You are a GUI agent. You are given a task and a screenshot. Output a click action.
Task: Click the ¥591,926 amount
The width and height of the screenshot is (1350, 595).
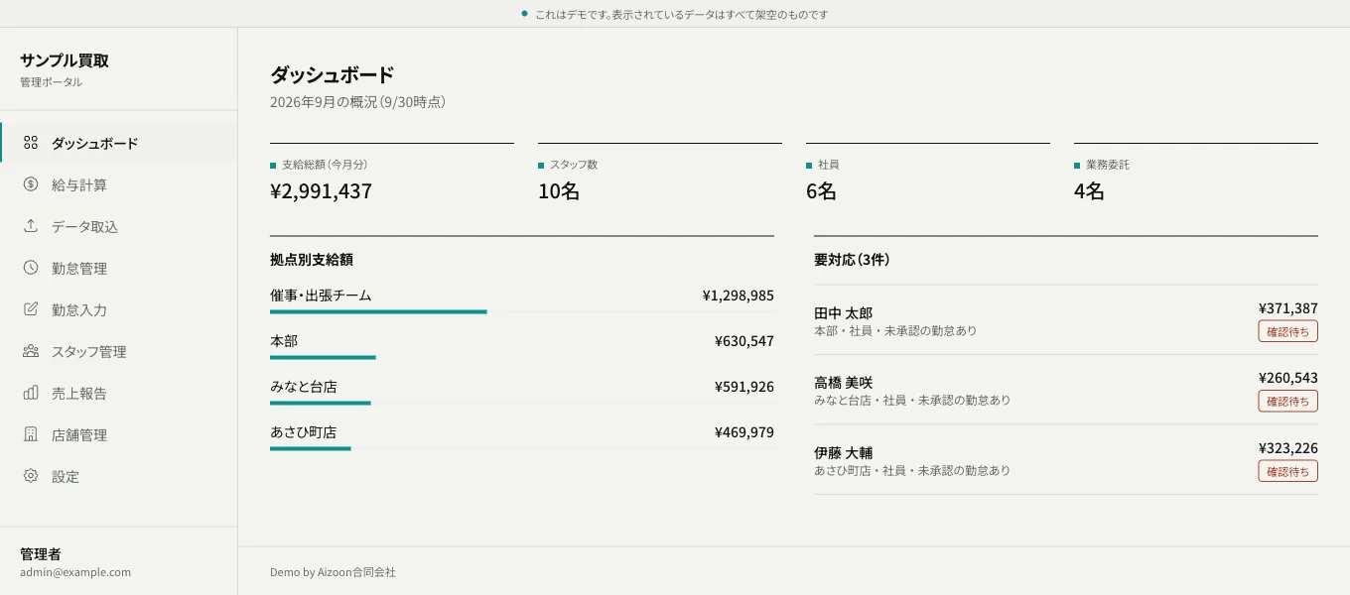[744, 387]
